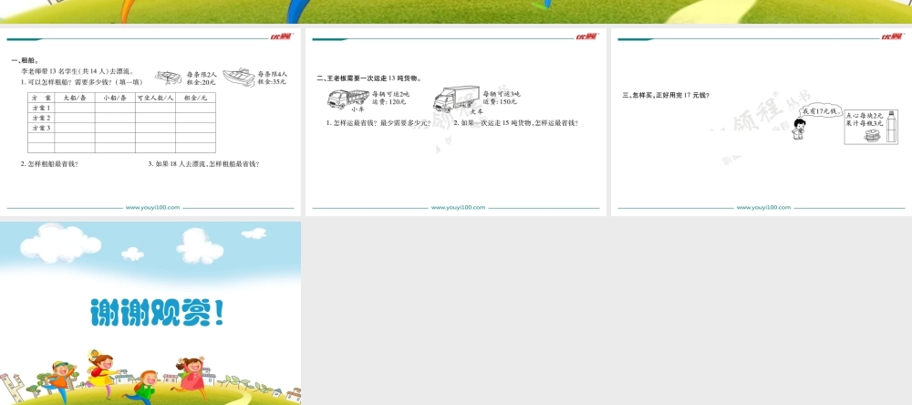Click the '我有17元钱' speech bubble
The image size is (912, 405).
click(x=819, y=110)
